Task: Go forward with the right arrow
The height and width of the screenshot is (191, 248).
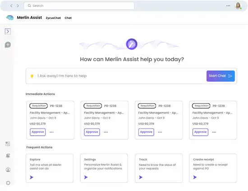Action: pos(18,6)
